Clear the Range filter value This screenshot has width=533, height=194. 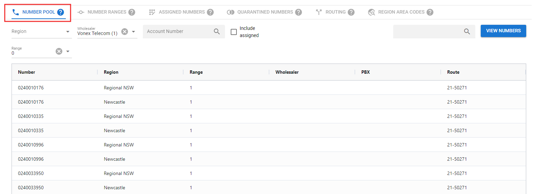click(59, 51)
